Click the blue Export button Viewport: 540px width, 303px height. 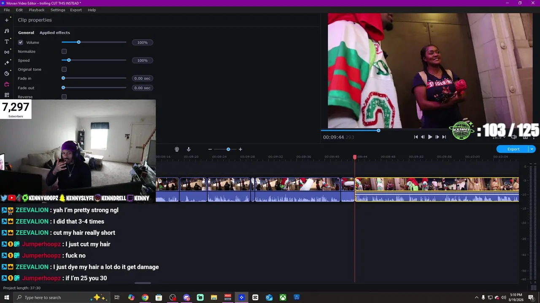coord(513,149)
